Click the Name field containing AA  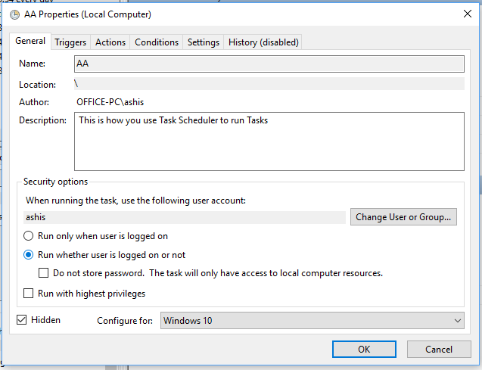[x=269, y=64]
